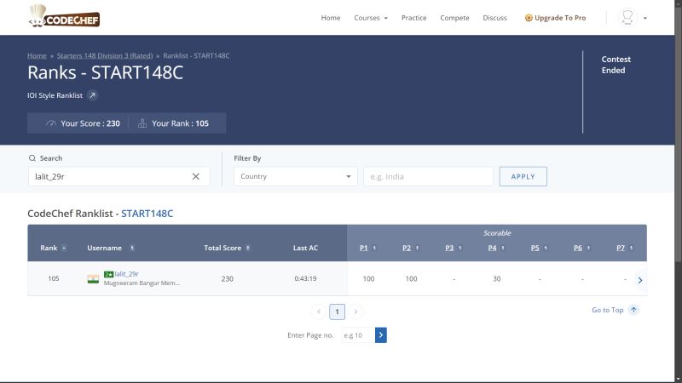
Task: Click the Go to Top arrow icon
Action: tap(633, 310)
